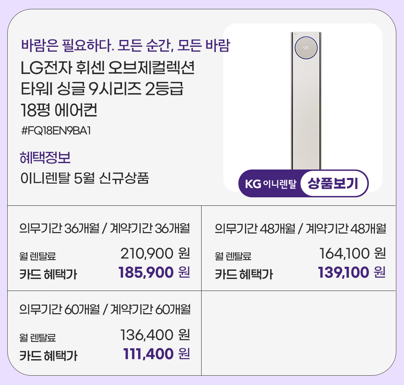
Task: Click the 111,400 원 card benefit price
Action: pyautogui.click(x=156, y=354)
